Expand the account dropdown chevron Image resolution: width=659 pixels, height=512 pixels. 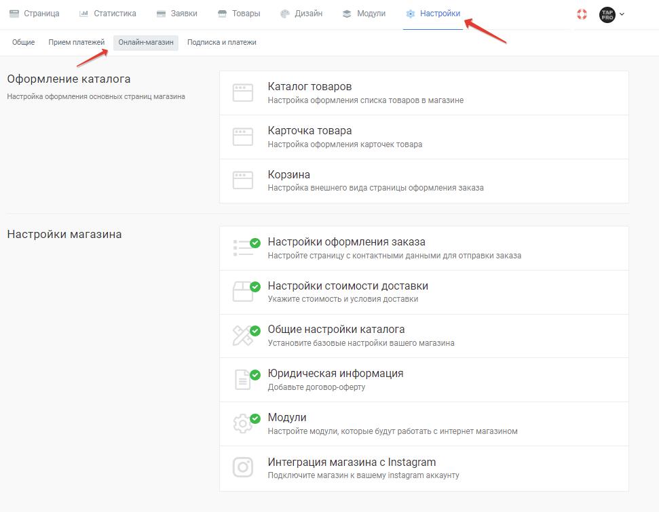(x=622, y=14)
